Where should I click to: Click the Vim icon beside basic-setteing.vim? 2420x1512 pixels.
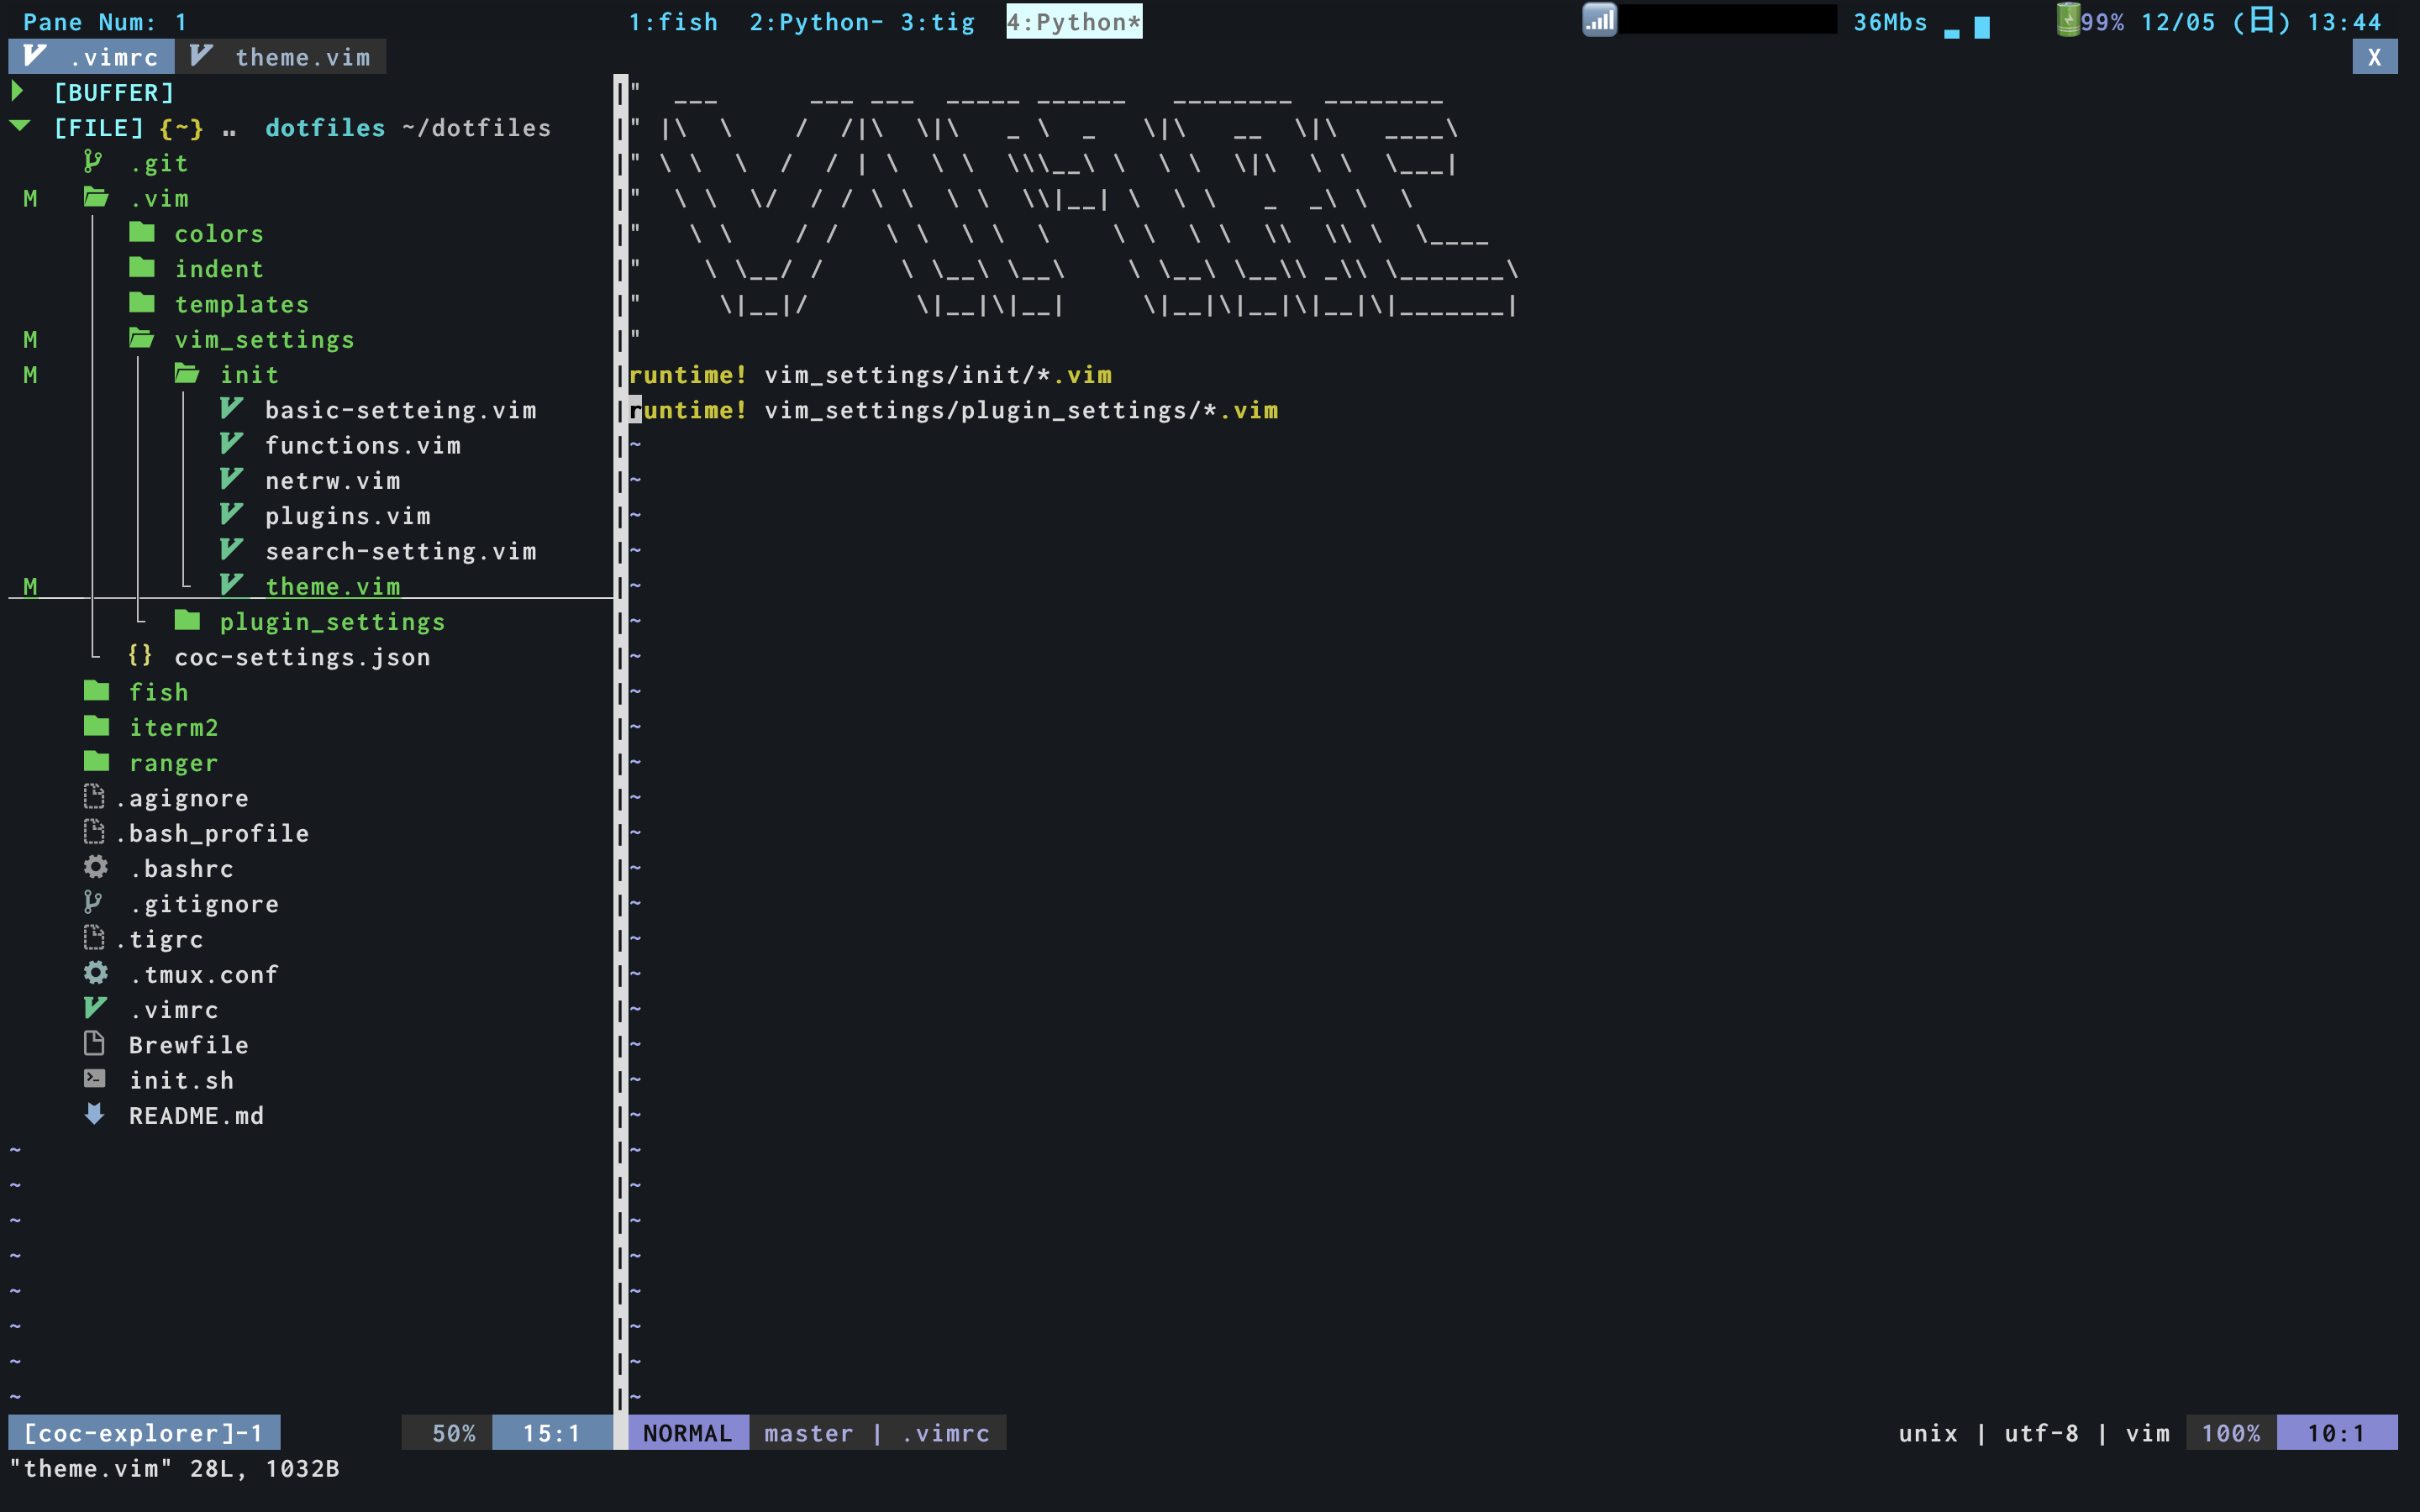click(231, 409)
